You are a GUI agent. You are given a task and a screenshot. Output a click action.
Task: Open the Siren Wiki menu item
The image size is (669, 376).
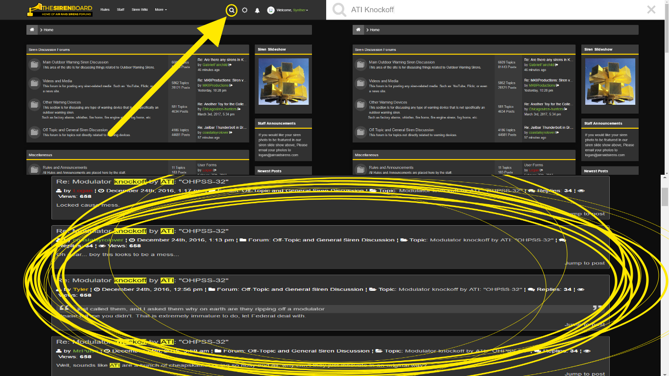pyautogui.click(x=140, y=10)
